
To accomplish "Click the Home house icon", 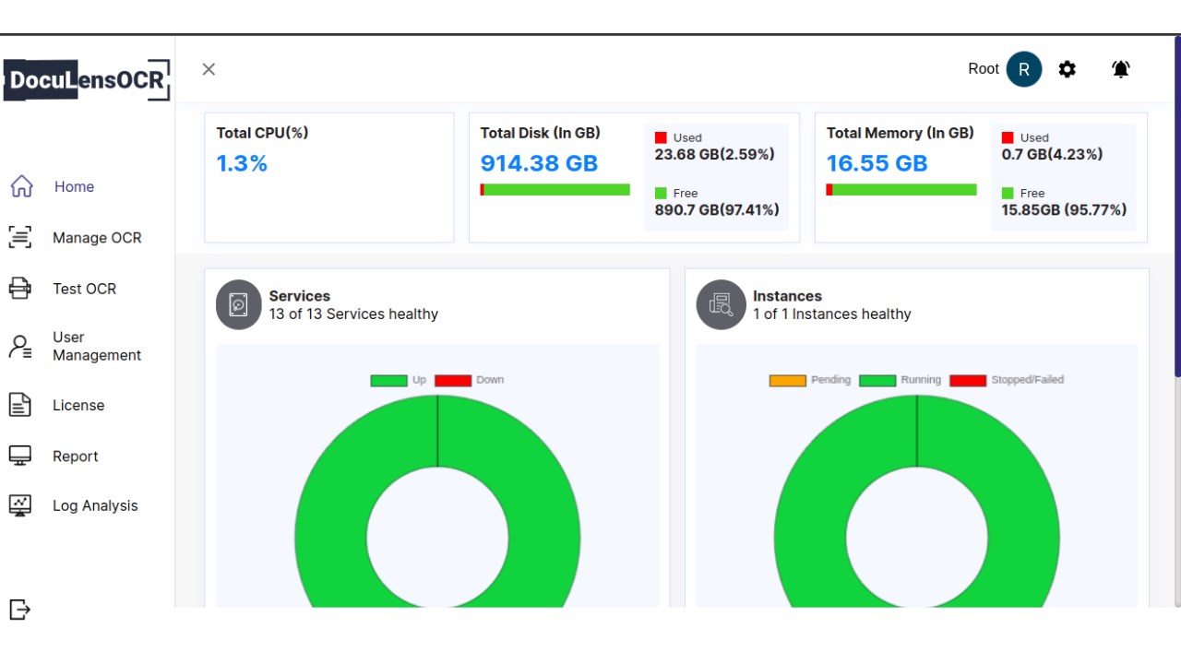I will [x=21, y=186].
